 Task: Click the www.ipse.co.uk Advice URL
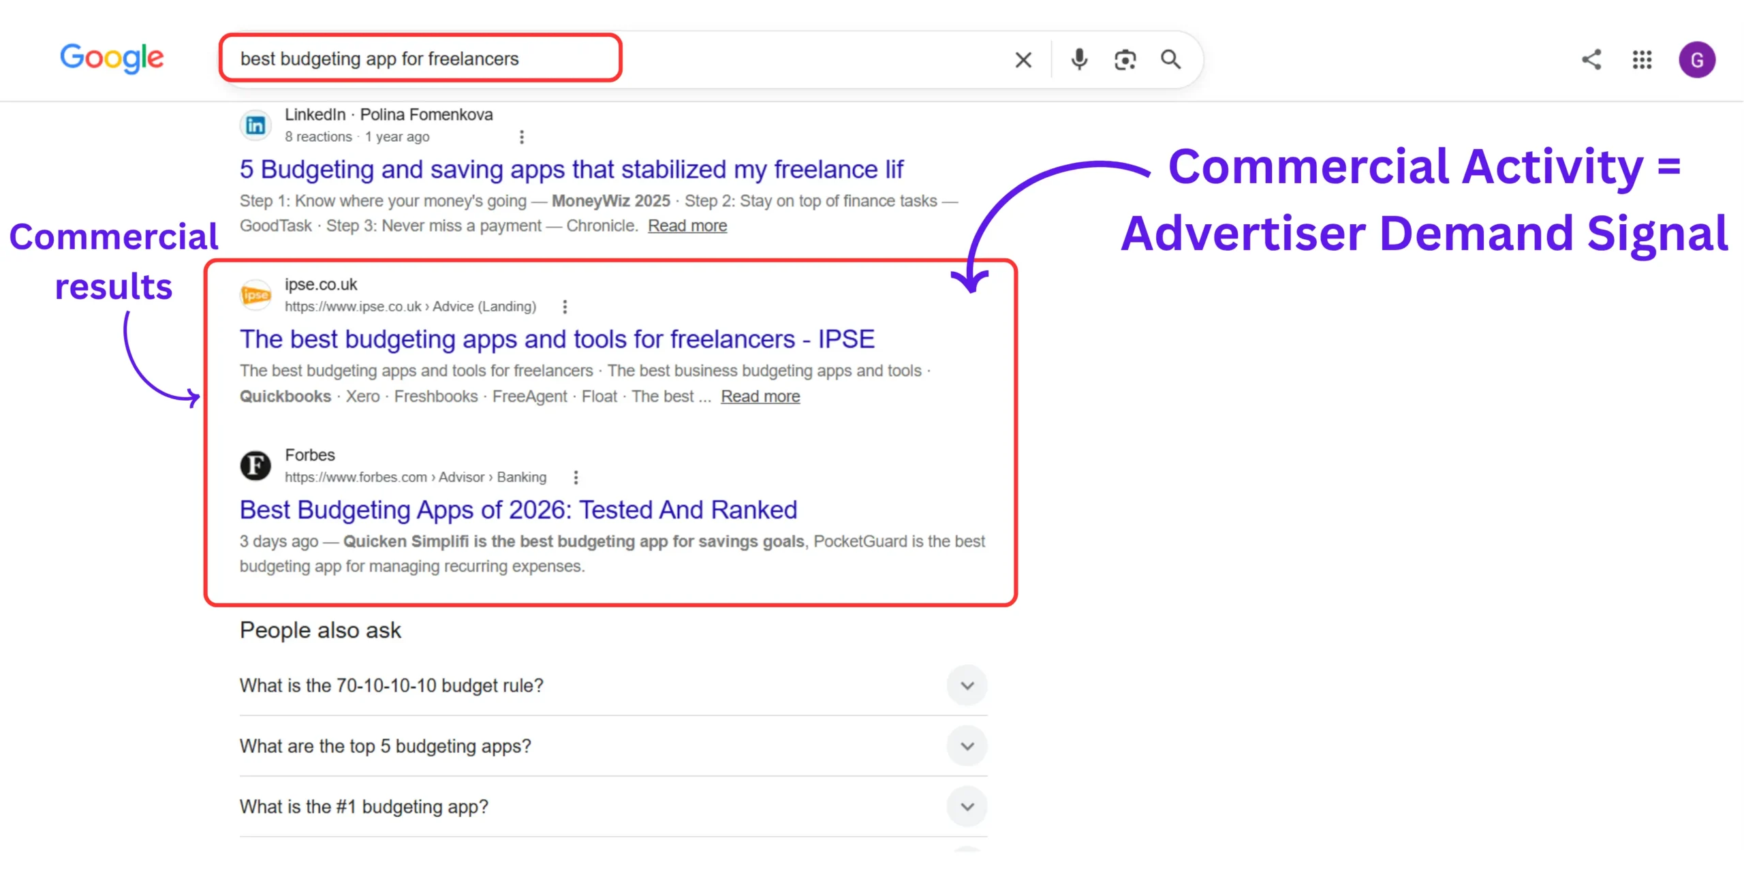pos(410,307)
